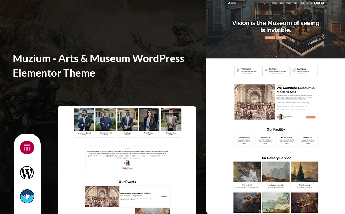This screenshot has height=214, width=345.
Task: Click the blue crown badge icon
Action: point(27,197)
